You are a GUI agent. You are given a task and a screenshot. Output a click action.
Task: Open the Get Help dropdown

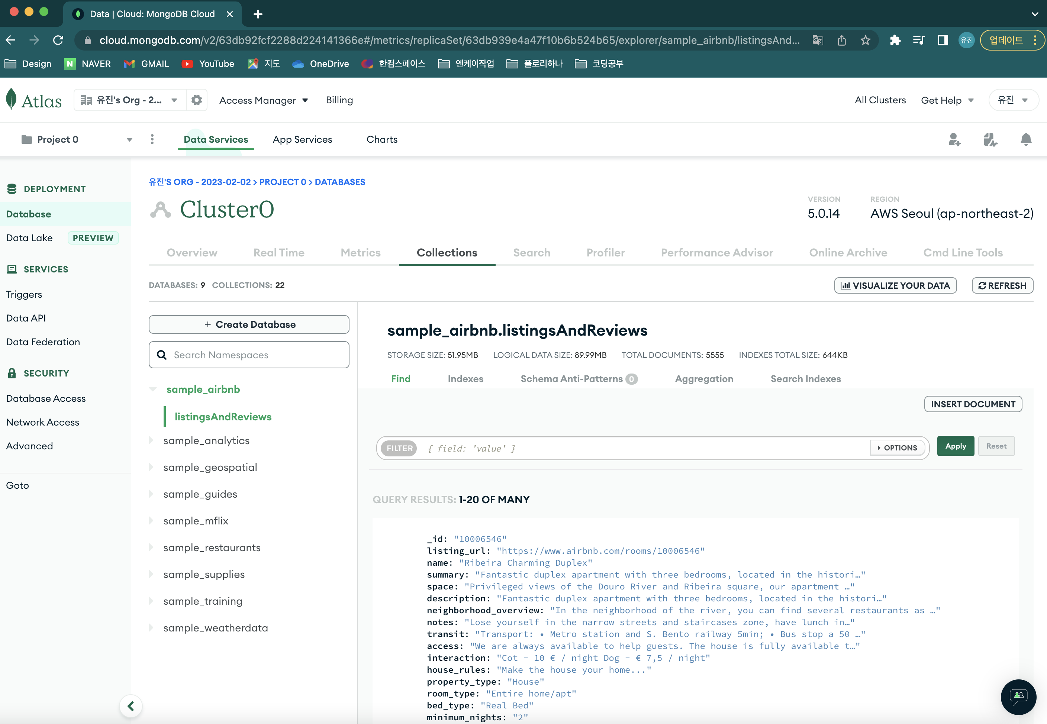tap(948, 100)
